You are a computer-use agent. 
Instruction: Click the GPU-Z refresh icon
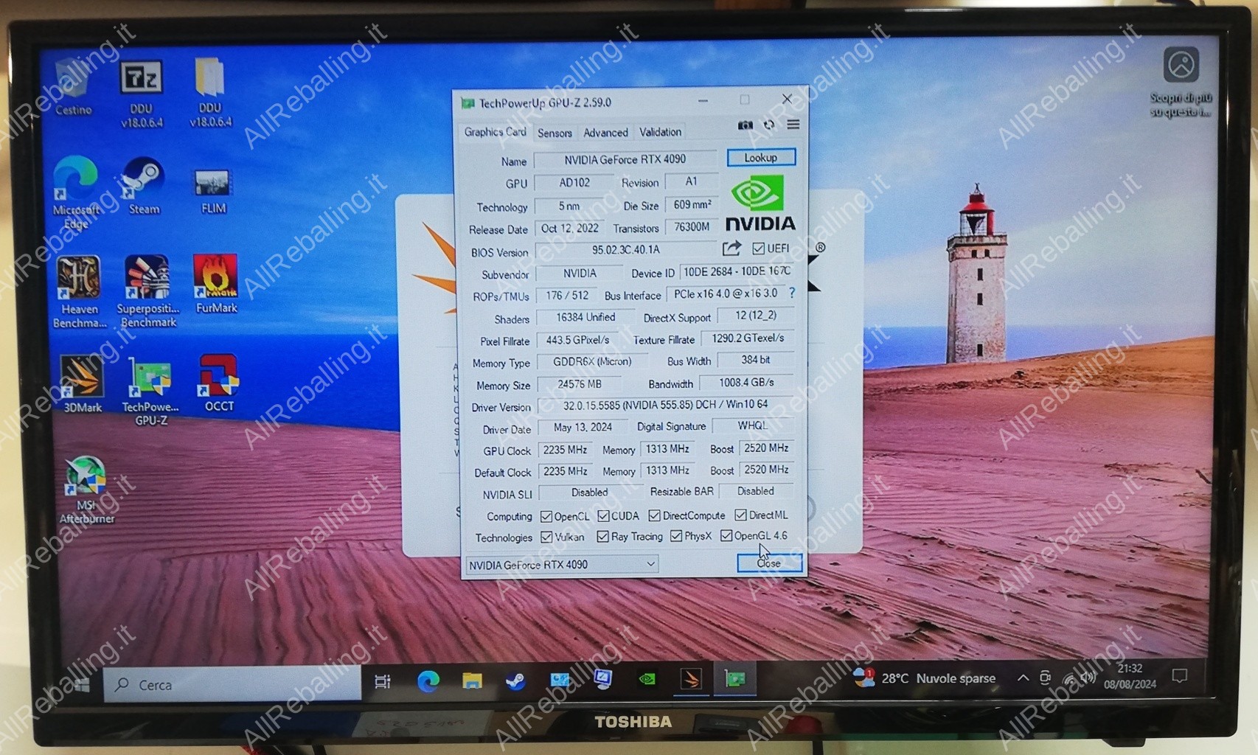(769, 125)
